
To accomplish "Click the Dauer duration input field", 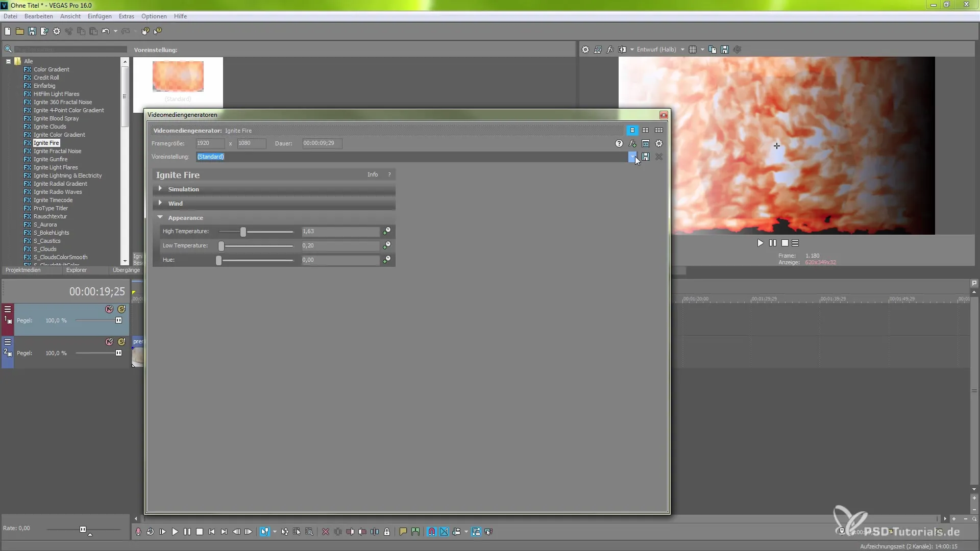I will point(322,143).
